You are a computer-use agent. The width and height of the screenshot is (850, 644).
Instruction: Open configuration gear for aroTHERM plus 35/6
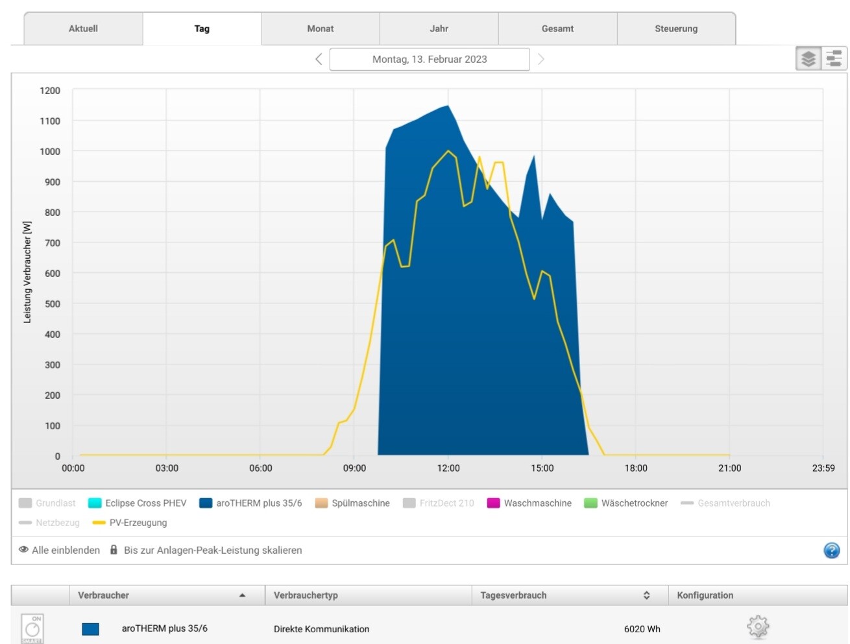pyautogui.click(x=757, y=627)
